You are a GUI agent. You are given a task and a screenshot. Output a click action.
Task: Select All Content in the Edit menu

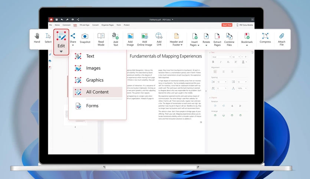(x=98, y=92)
